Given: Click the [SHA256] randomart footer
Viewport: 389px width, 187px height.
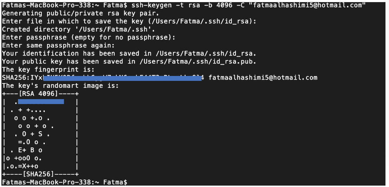Looking at the screenshot, I should pyautogui.click(x=38, y=174).
